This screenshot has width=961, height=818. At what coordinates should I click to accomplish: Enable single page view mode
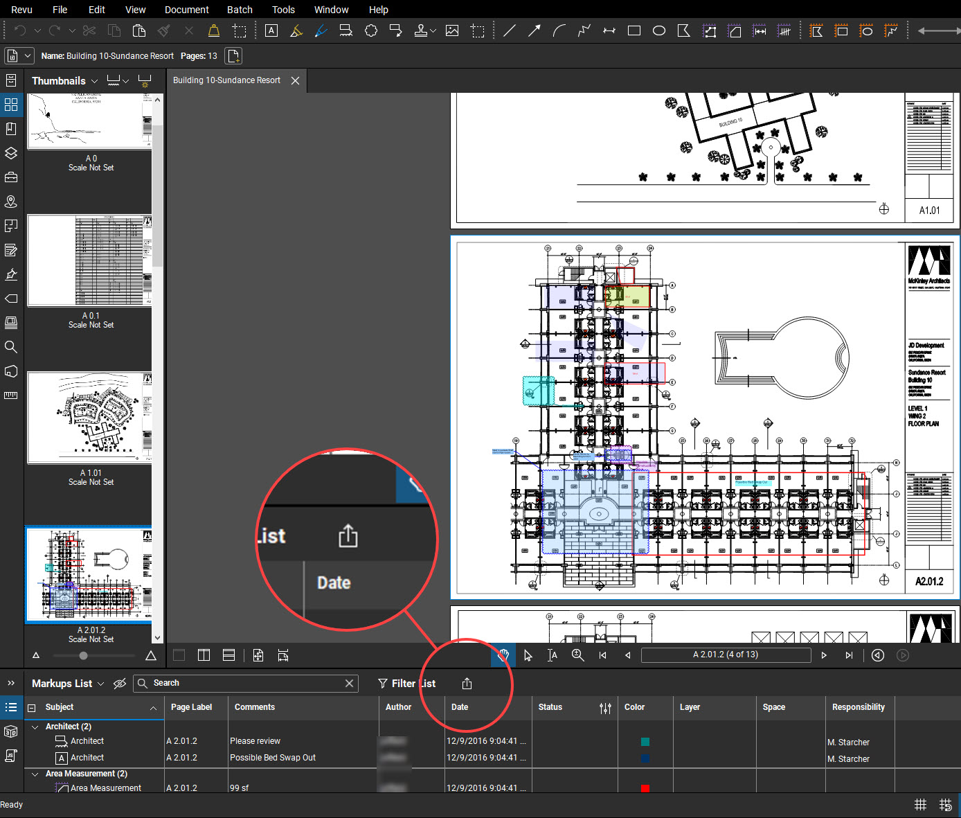pos(179,655)
